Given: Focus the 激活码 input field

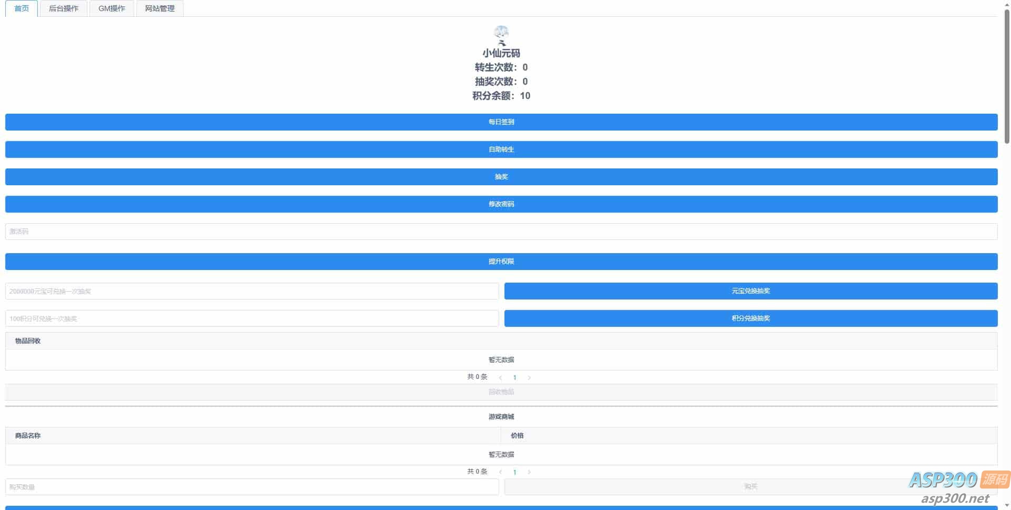Looking at the screenshot, I should 501,232.
